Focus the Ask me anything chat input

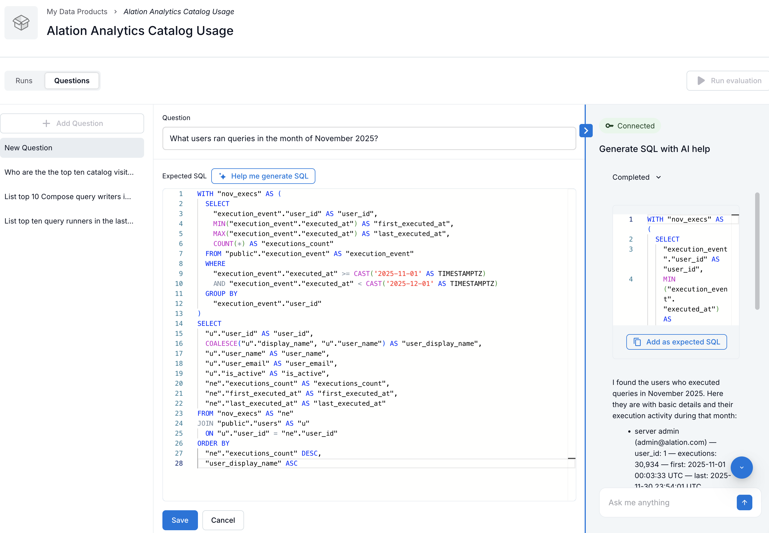[667, 502]
